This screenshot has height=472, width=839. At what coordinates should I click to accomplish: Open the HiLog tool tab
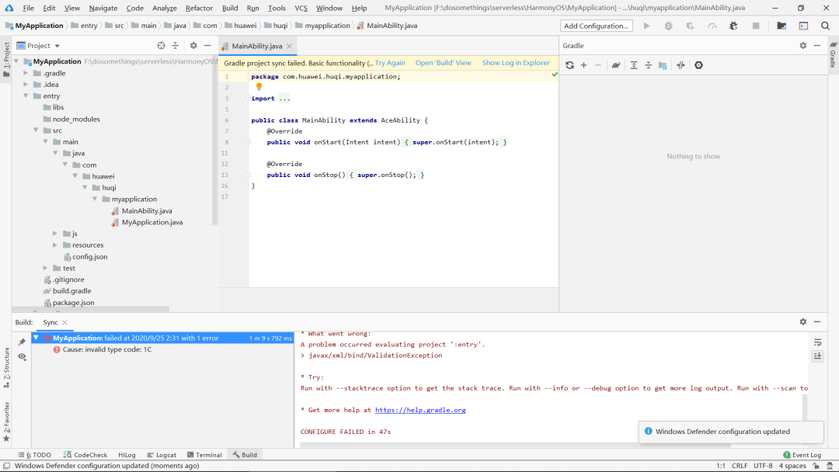tap(127, 455)
